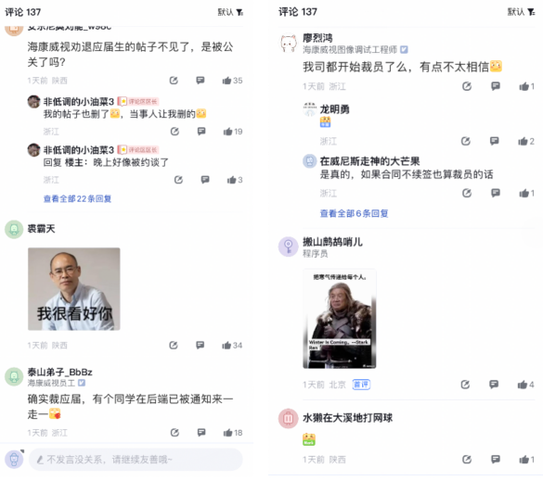Screen dimensions: 543x481
Task: Like 搬山鹧鸪哨儿's comment with 4 likes
Action: click(525, 385)
